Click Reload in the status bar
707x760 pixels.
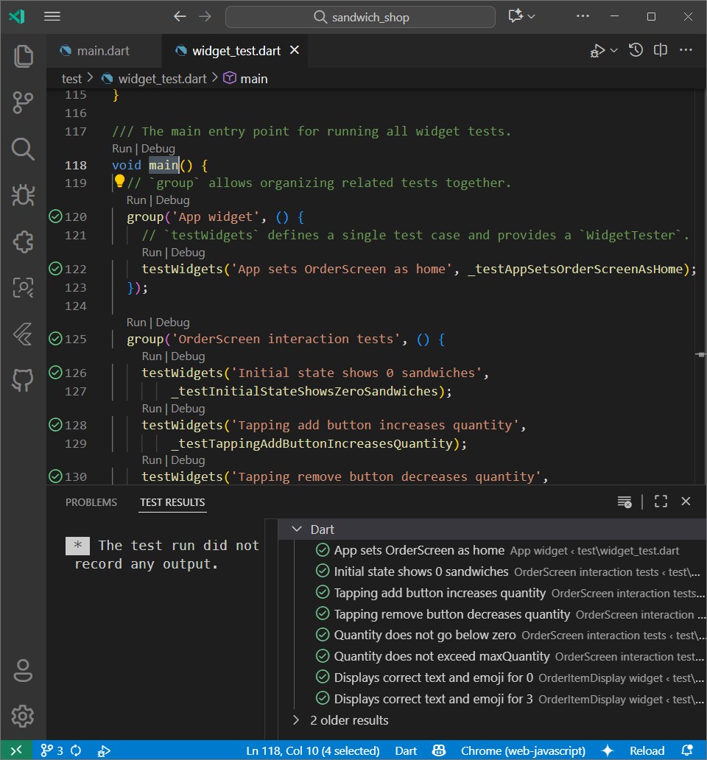point(647,750)
